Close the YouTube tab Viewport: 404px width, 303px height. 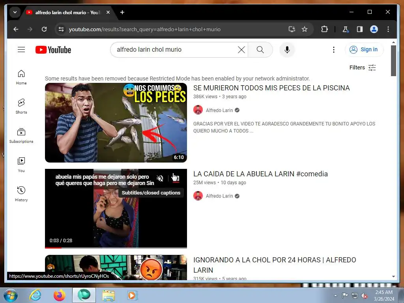(x=108, y=12)
